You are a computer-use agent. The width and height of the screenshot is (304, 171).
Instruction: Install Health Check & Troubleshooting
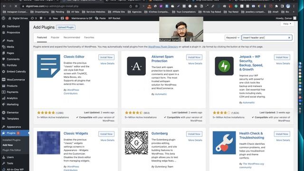click(282, 134)
